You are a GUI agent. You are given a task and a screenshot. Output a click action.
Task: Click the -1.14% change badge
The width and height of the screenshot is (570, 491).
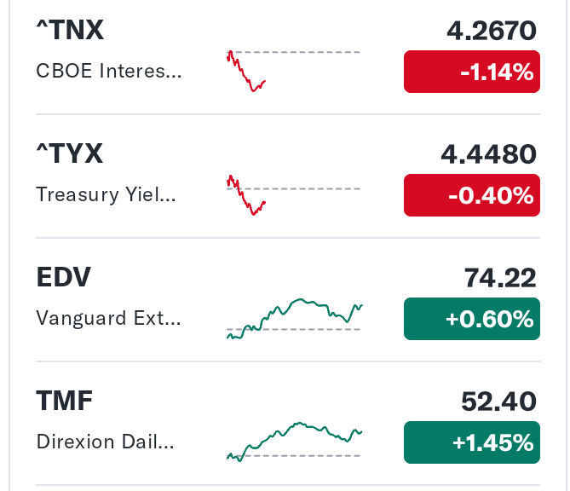tap(472, 72)
